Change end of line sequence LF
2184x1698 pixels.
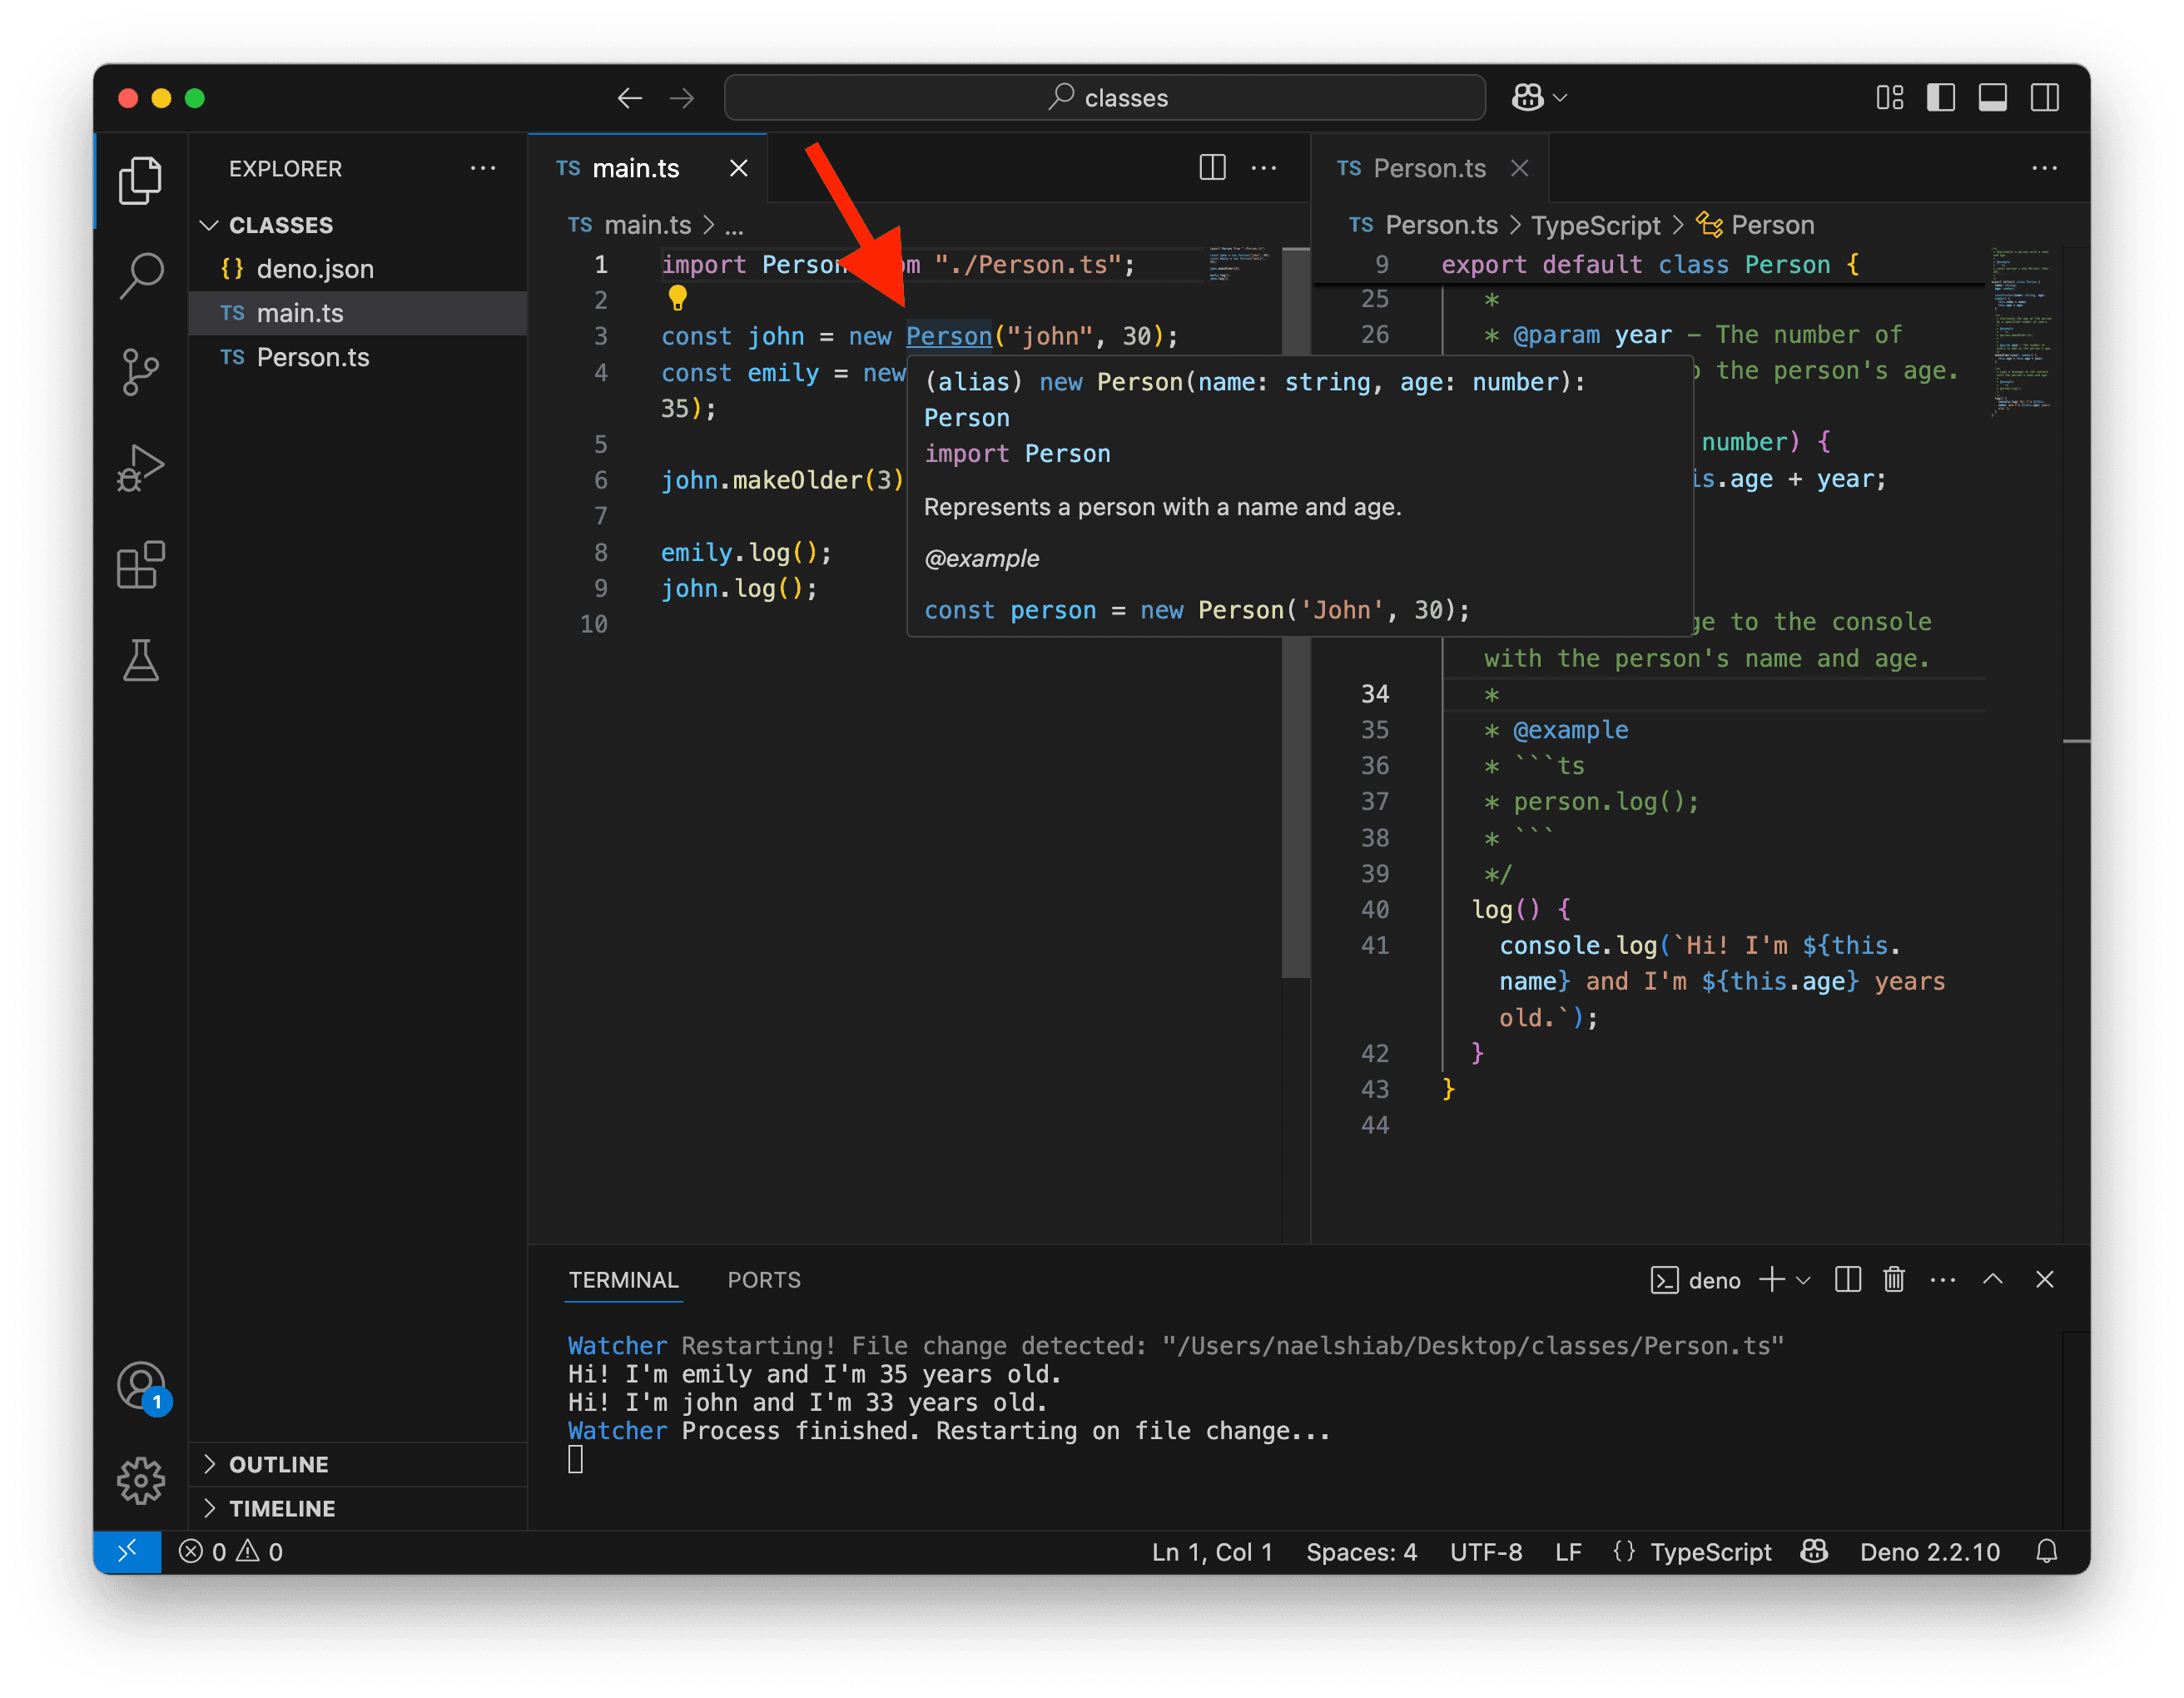pos(1568,1551)
